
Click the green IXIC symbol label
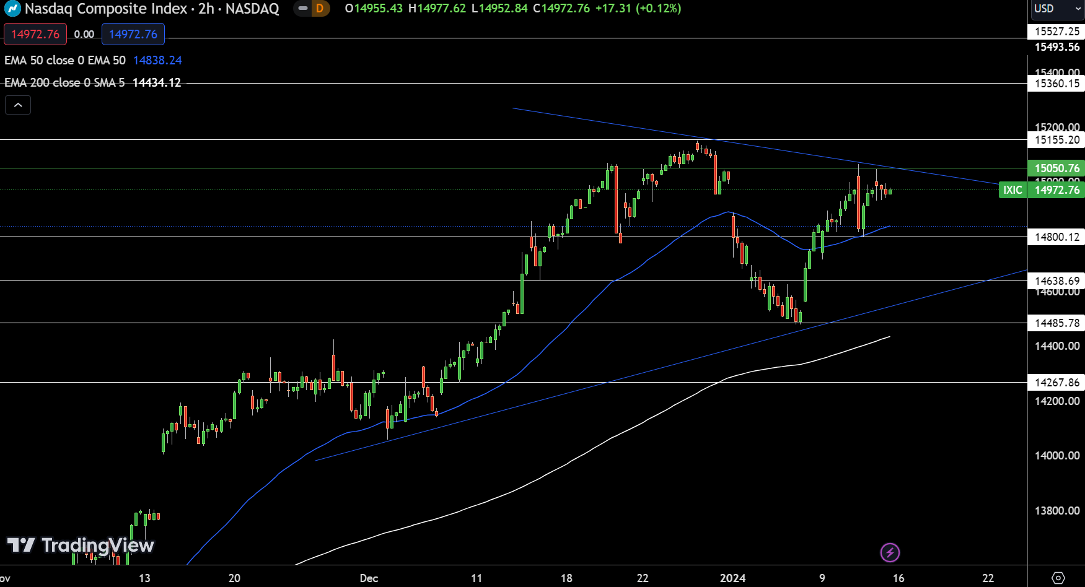(1013, 190)
